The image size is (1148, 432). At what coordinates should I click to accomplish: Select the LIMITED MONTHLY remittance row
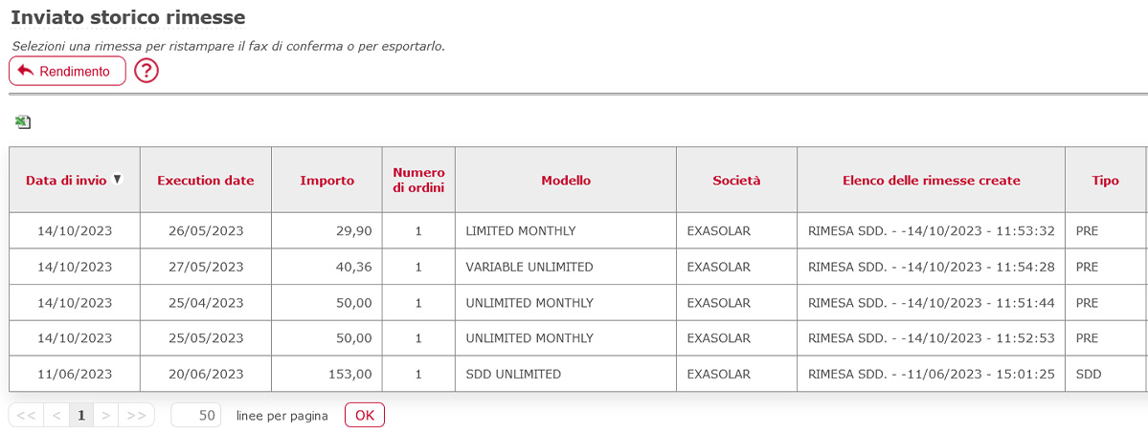click(577, 231)
